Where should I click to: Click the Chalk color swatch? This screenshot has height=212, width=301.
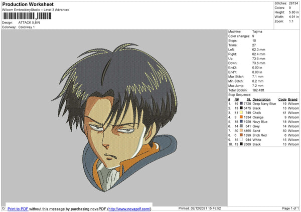(x=241, y=112)
